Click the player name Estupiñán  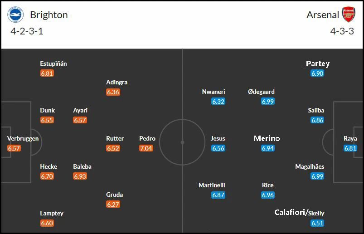pos(53,63)
